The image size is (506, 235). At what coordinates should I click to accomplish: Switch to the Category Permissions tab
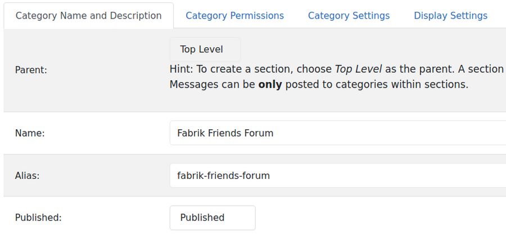tap(234, 16)
